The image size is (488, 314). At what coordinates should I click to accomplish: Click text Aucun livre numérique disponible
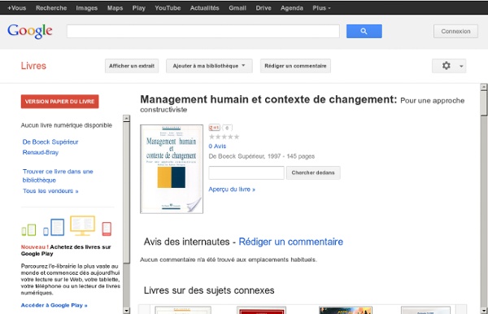click(67, 125)
